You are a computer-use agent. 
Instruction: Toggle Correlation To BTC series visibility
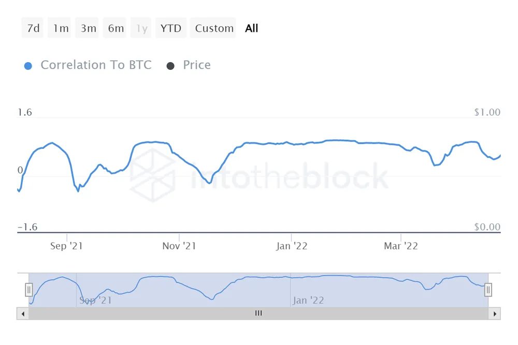[x=96, y=65]
